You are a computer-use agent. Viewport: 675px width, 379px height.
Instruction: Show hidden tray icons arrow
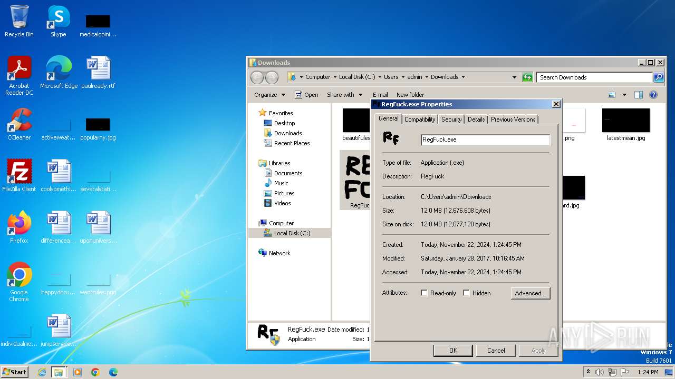pos(588,372)
